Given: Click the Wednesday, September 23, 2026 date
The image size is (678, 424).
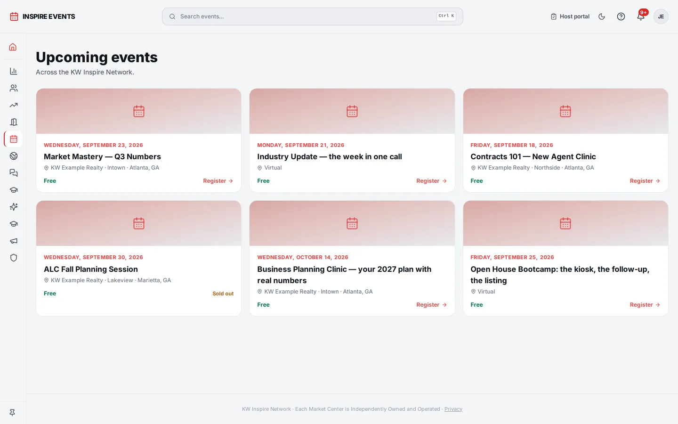Looking at the screenshot, I should click(x=93, y=145).
